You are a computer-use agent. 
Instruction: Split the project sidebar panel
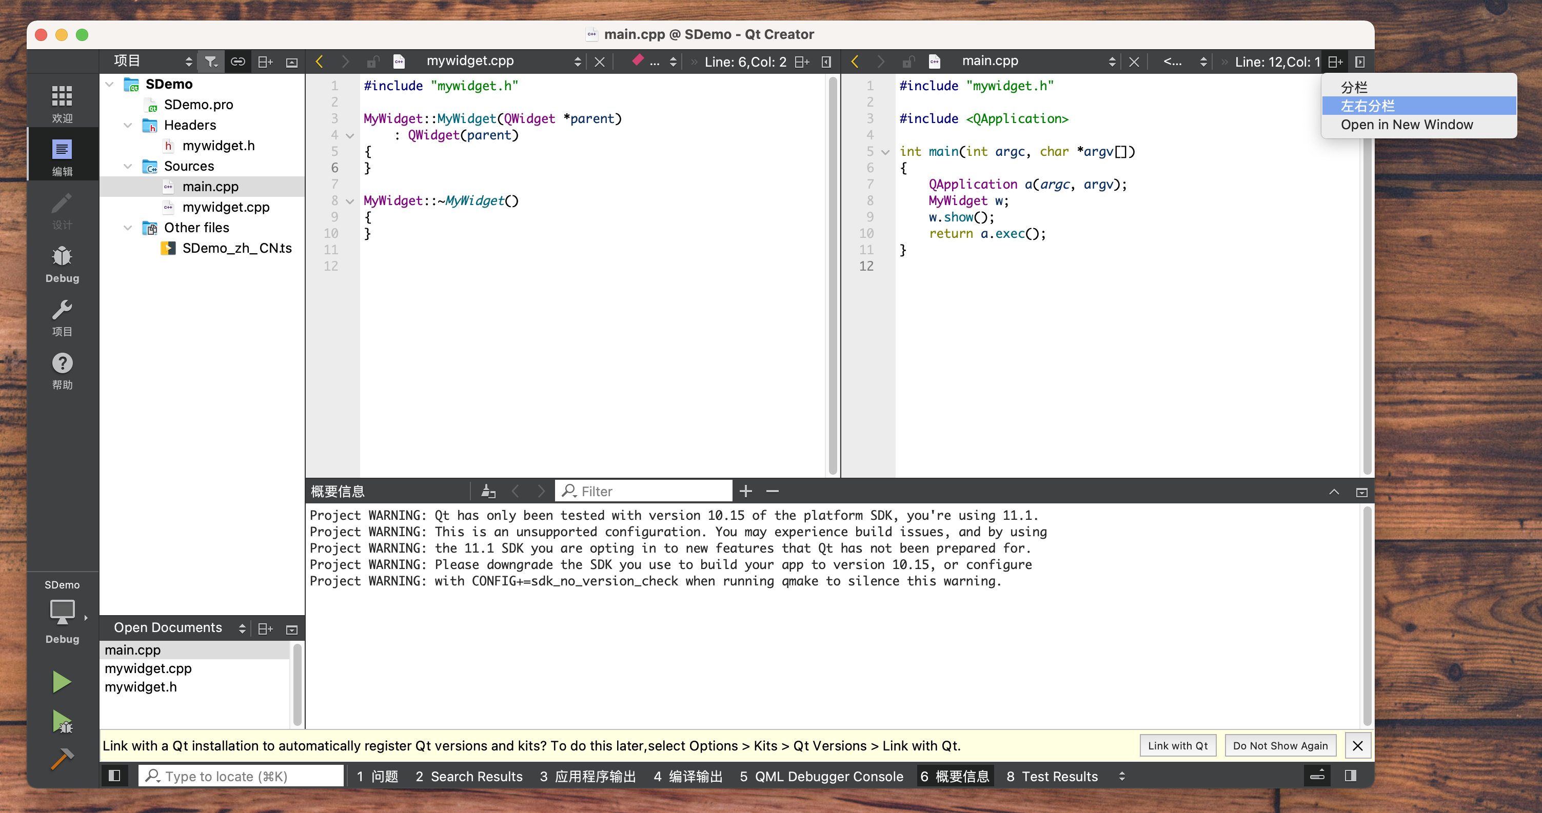pyautogui.click(x=265, y=62)
